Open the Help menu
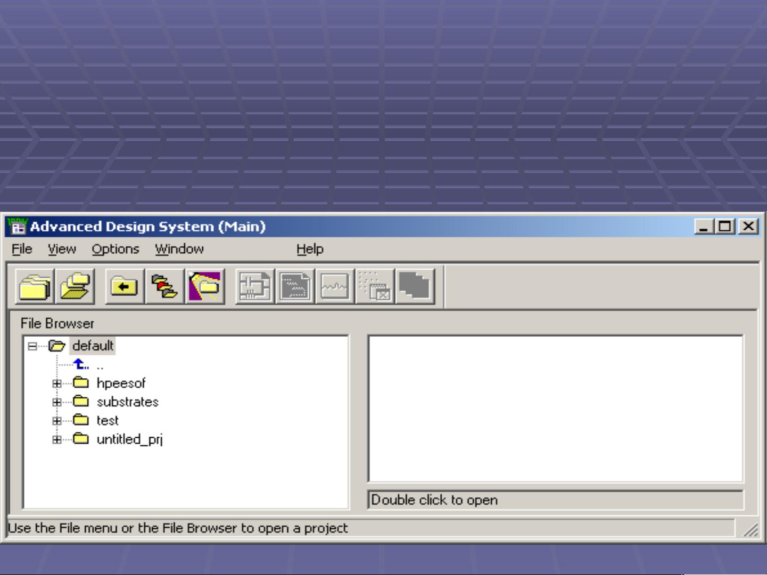The width and height of the screenshot is (767, 575). click(x=310, y=249)
